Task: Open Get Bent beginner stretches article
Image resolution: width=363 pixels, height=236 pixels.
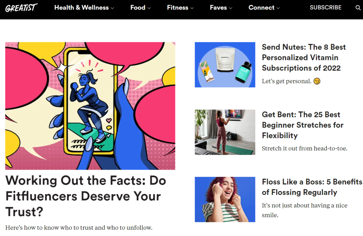Action: [x=303, y=125]
